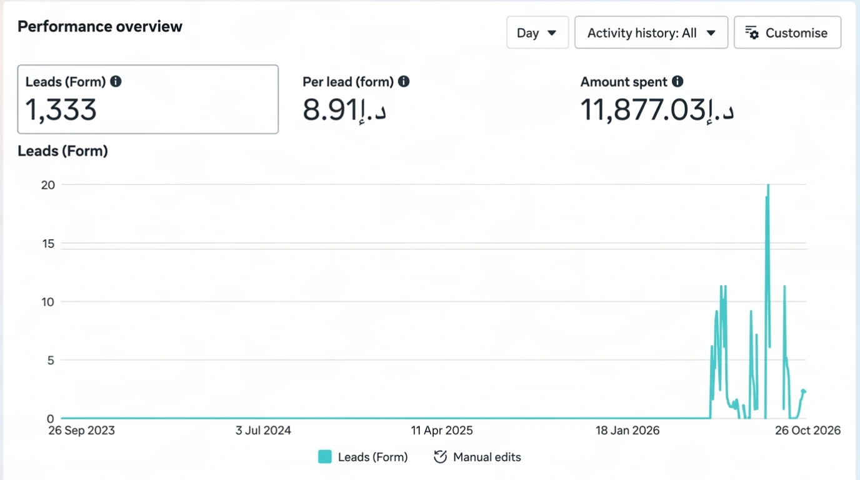Open the Day granularity dropdown
Screen dimensions: 860x480
(x=537, y=32)
